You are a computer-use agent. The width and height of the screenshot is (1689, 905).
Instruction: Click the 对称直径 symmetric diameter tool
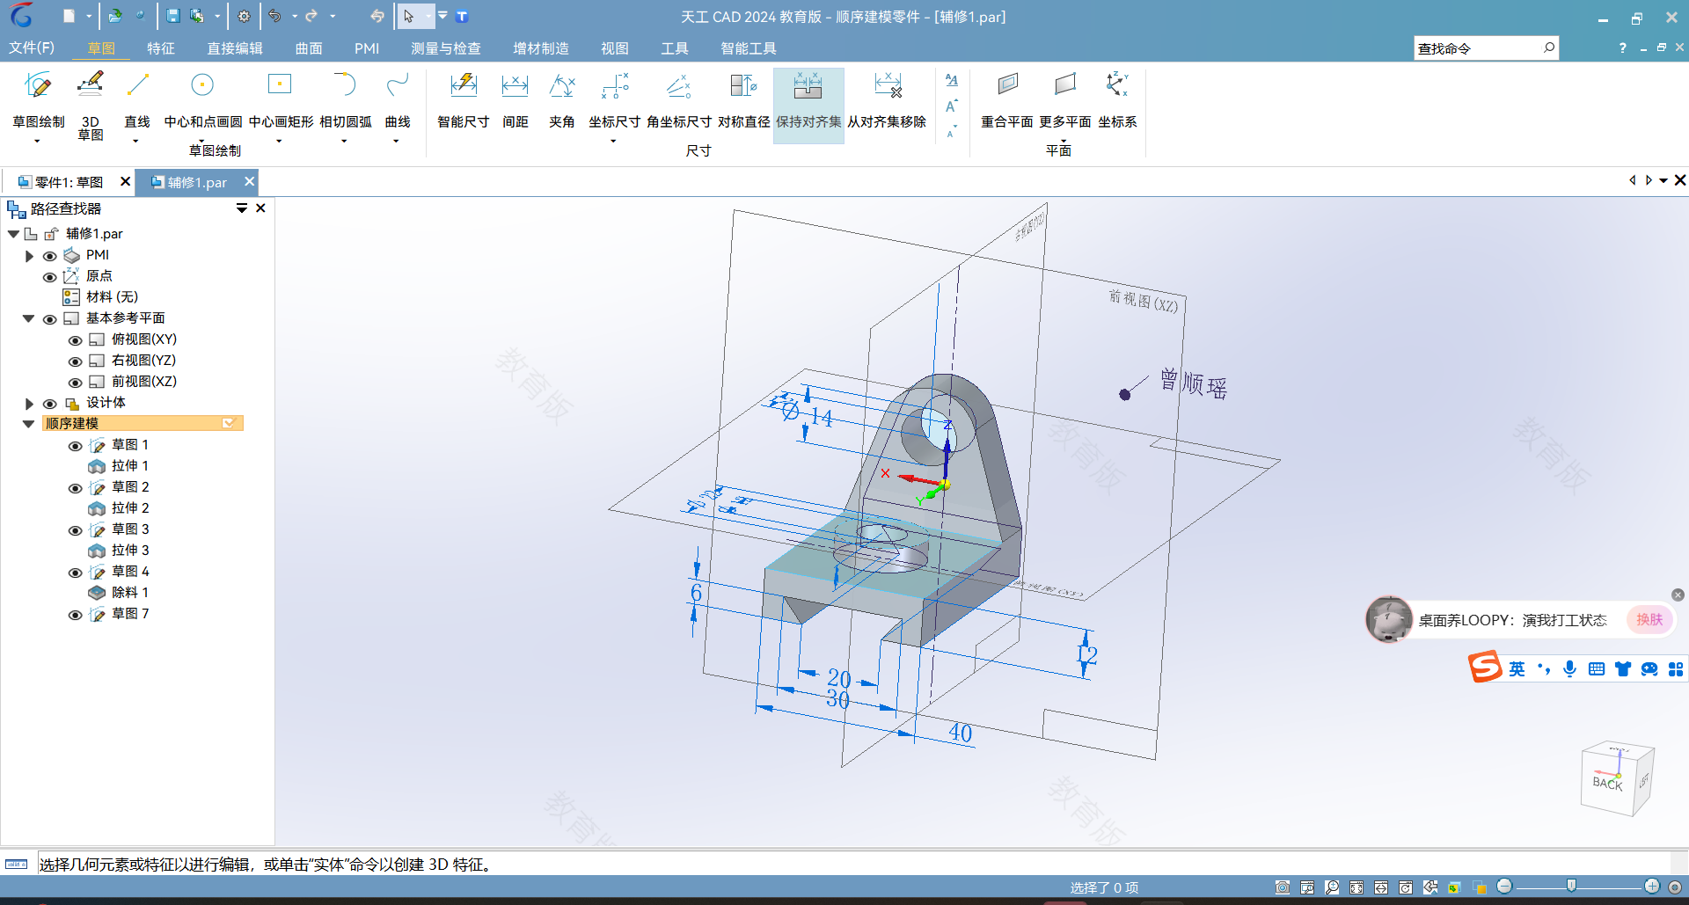coord(743,99)
